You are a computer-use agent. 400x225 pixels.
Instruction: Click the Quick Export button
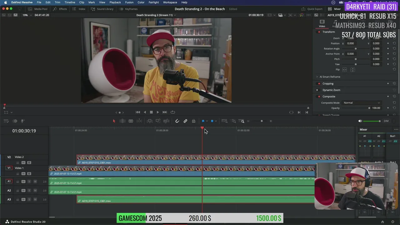point(312,9)
